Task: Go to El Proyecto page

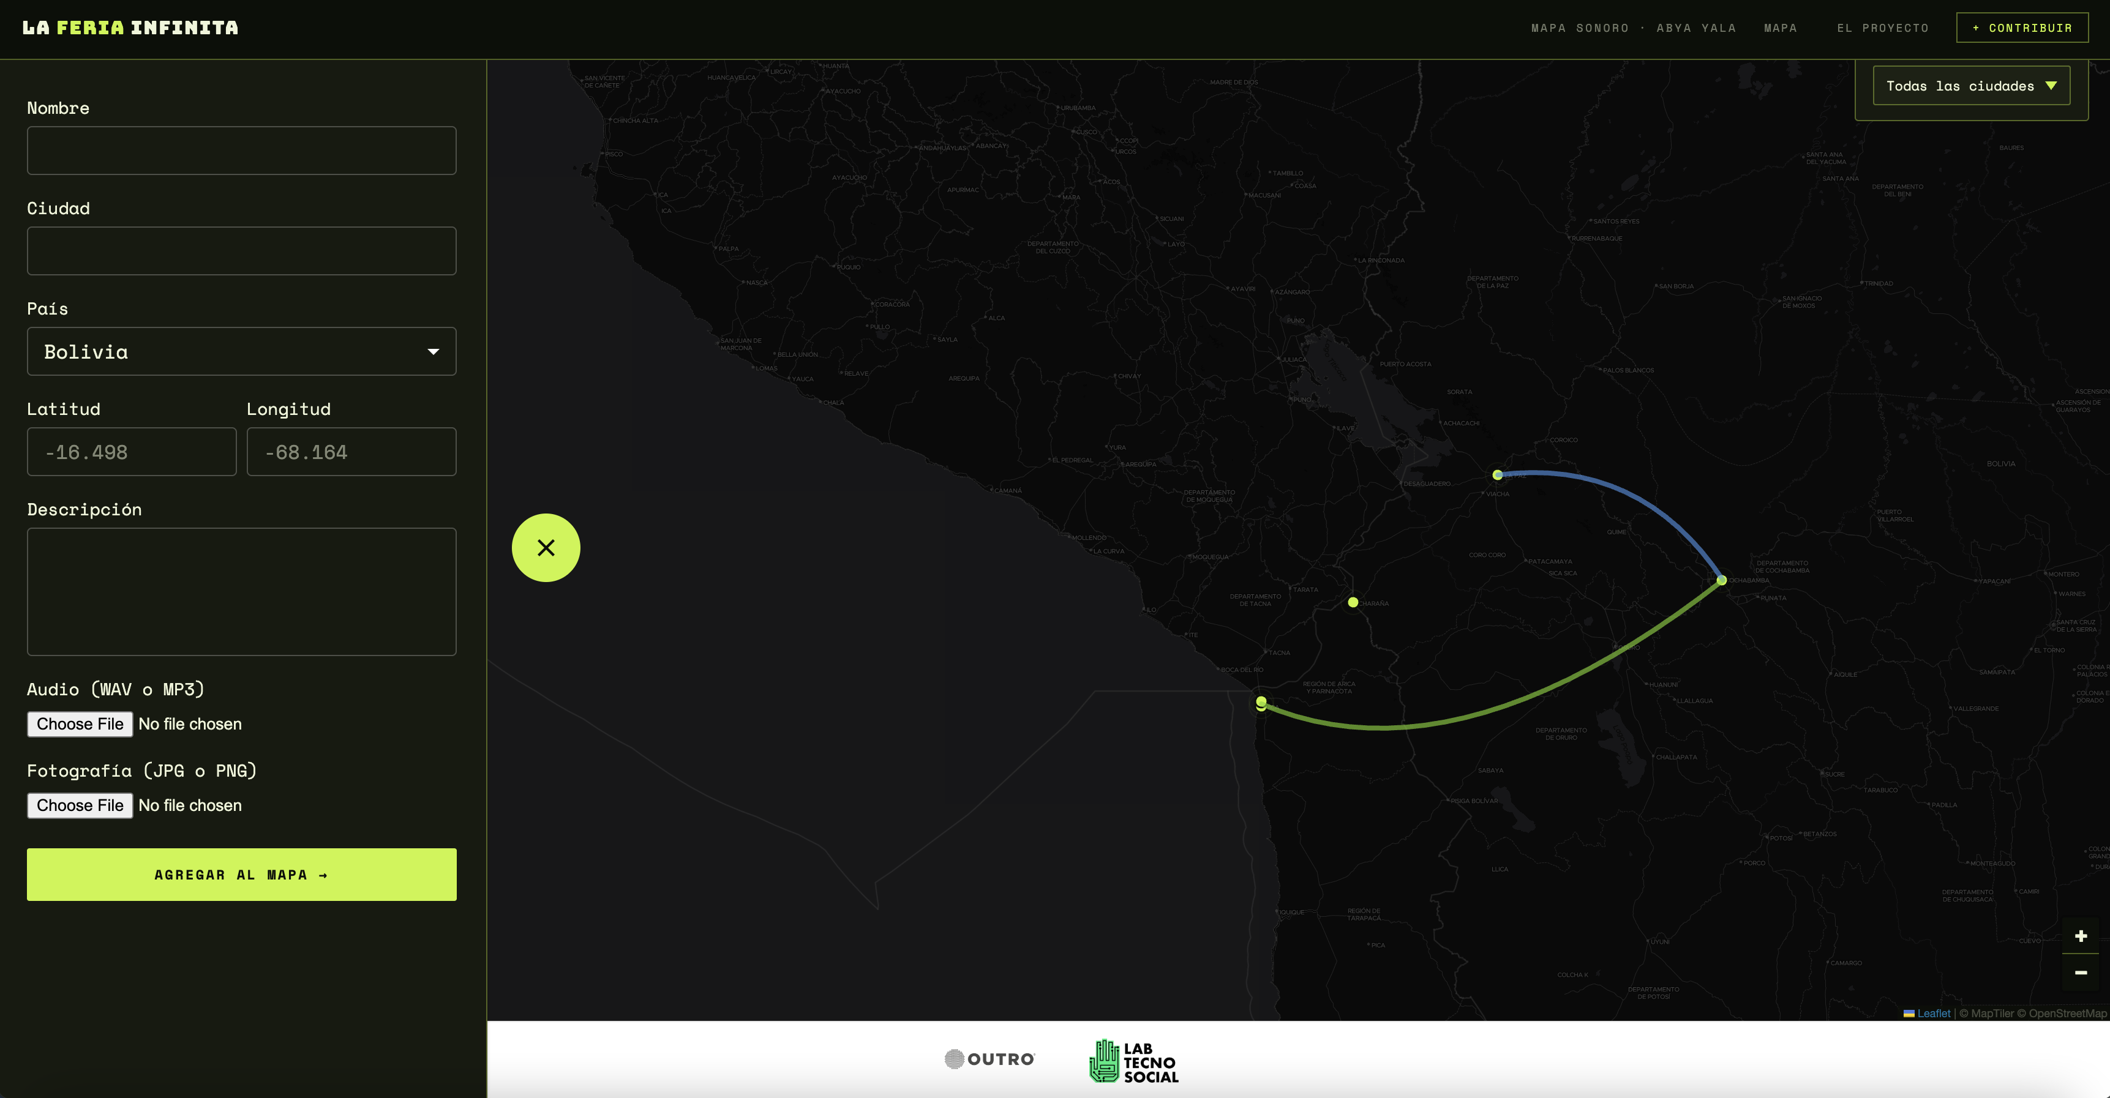Action: (1882, 28)
